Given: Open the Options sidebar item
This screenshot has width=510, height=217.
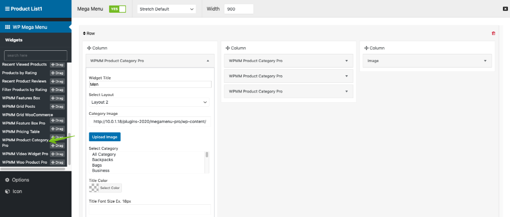Looking at the screenshot, I should (x=17, y=180).
